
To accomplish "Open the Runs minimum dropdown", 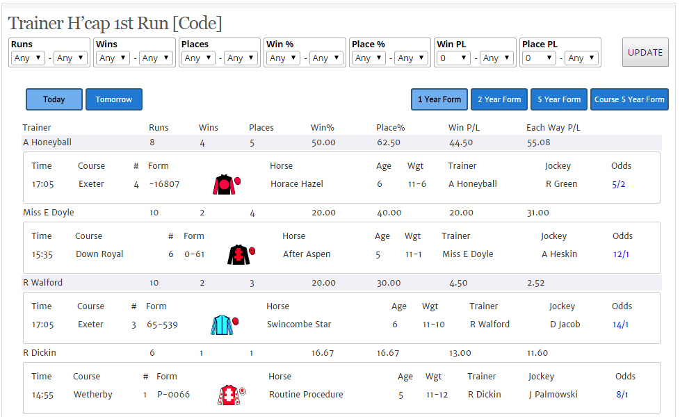I will pyautogui.click(x=29, y=58).
